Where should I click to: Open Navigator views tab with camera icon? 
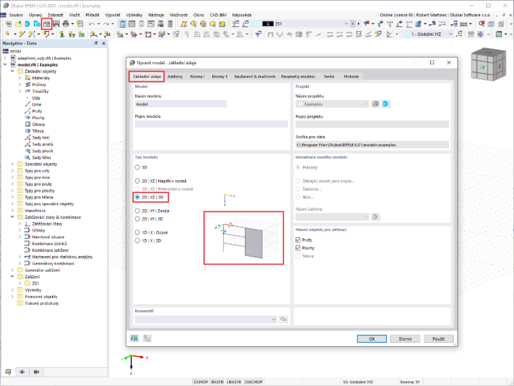pos(37,372)
